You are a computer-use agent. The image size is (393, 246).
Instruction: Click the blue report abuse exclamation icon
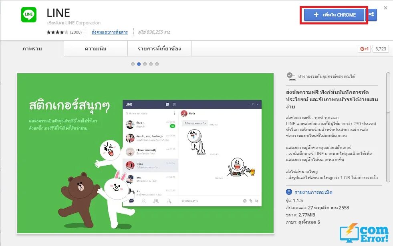point(289,192)
